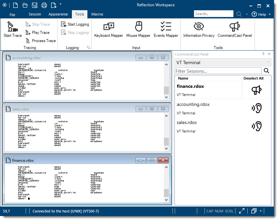Click the Filter Sessions input field

(x=218, y=71)
